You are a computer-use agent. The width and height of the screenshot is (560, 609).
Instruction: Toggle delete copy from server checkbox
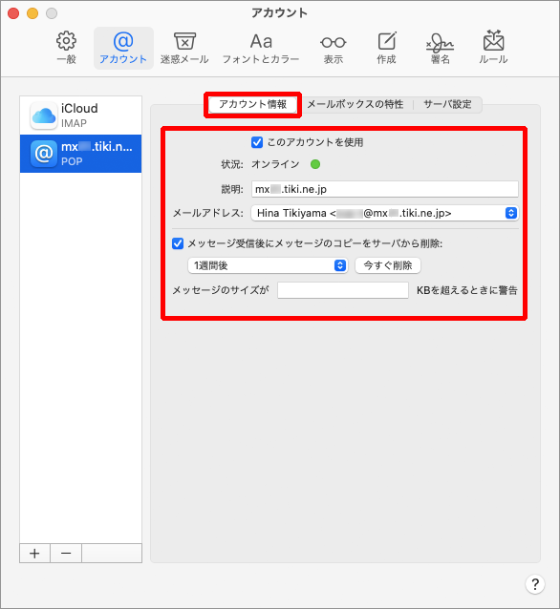(x=178, y=243)
